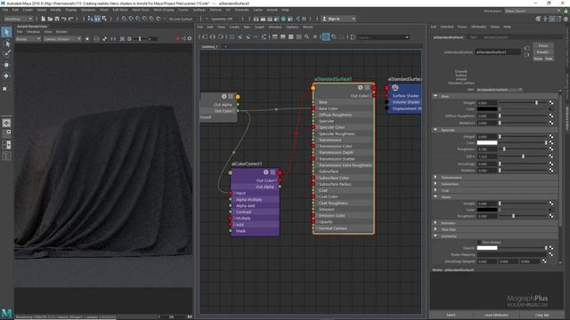570x320 pixels.
Task: Click the single-pane layout icon in left sidebar
Action: (6, 123)
